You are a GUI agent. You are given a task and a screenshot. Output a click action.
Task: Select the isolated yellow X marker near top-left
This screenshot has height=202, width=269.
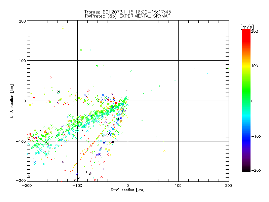(63, 28)
